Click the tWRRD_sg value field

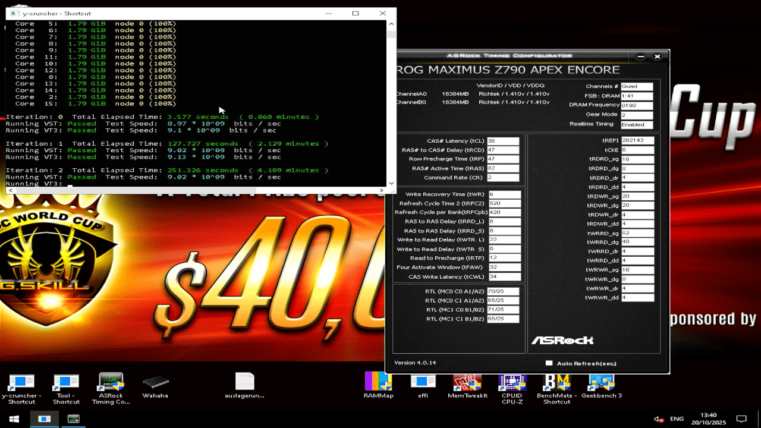click(x=637, y=233)
